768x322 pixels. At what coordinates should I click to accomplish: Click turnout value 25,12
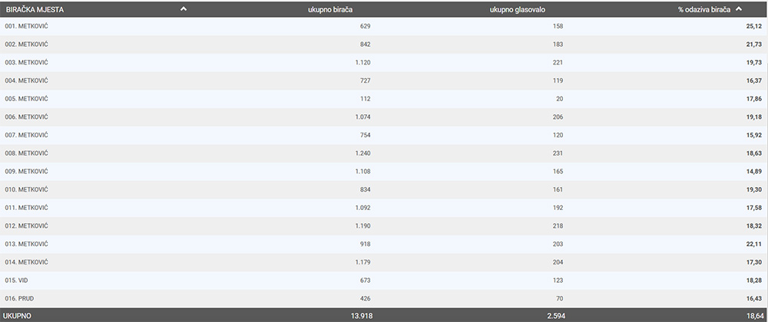pos(753,26)
